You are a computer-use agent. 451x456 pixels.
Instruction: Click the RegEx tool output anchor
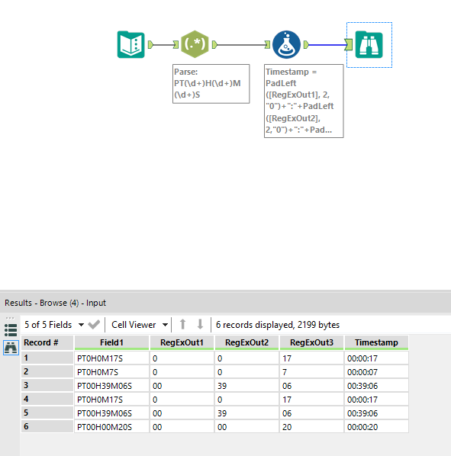[x=214, y=44]
